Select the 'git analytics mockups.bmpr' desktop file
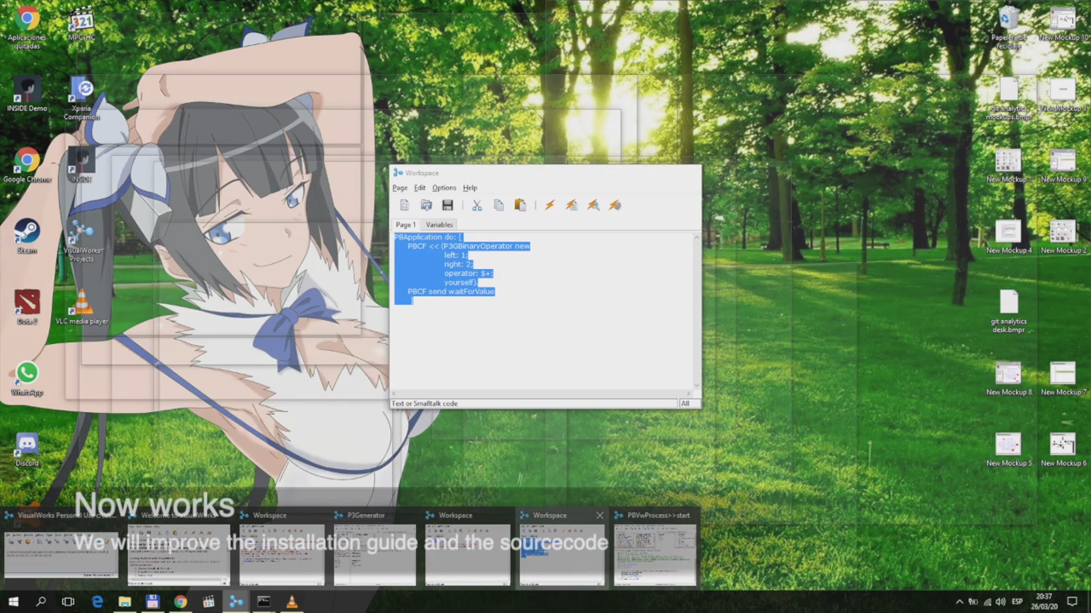This screenshot has height=613, width=1091. pos(1009,98)
